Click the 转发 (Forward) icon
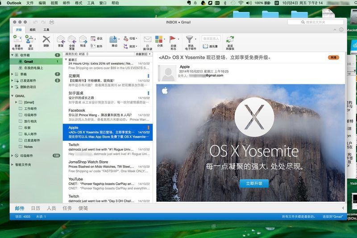Screen dimensions: 357x238 [83, 40]
